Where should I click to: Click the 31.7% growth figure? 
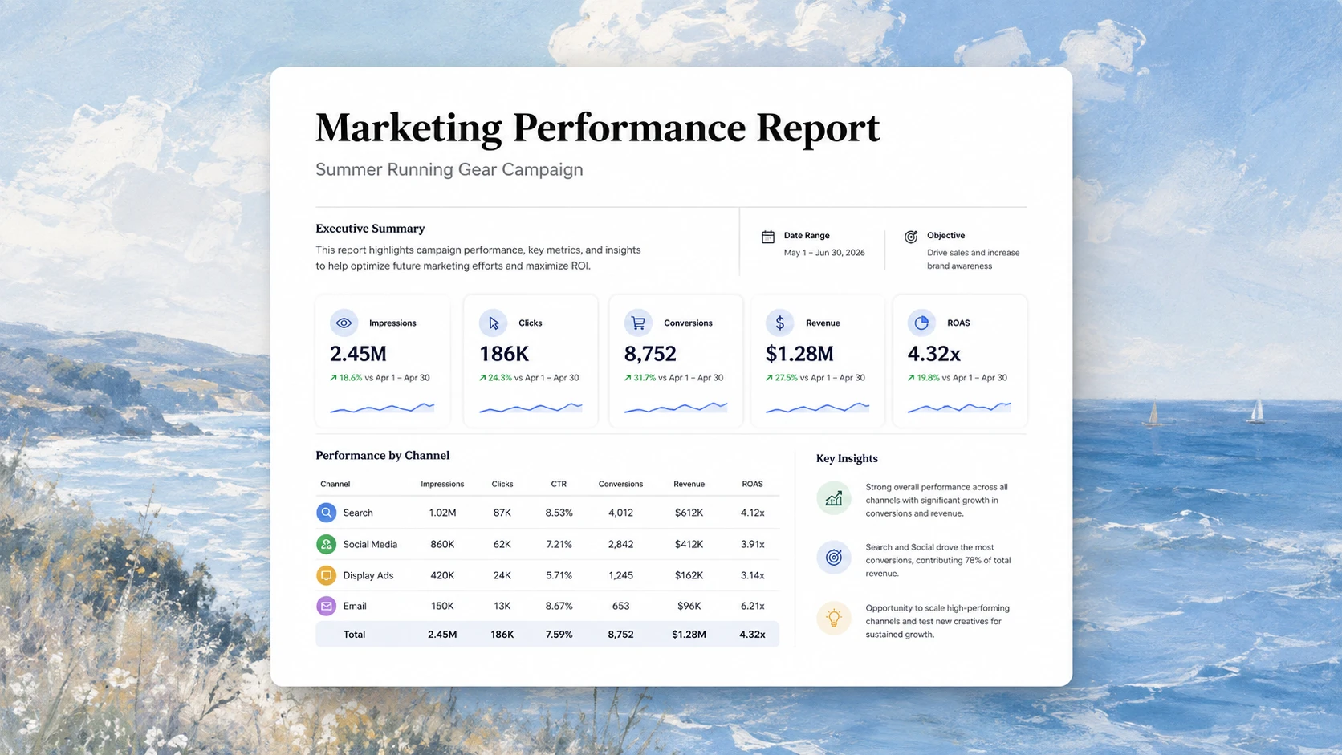645,378
